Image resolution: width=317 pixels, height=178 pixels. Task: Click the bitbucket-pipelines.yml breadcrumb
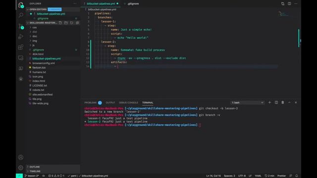[x=102, y=9]
